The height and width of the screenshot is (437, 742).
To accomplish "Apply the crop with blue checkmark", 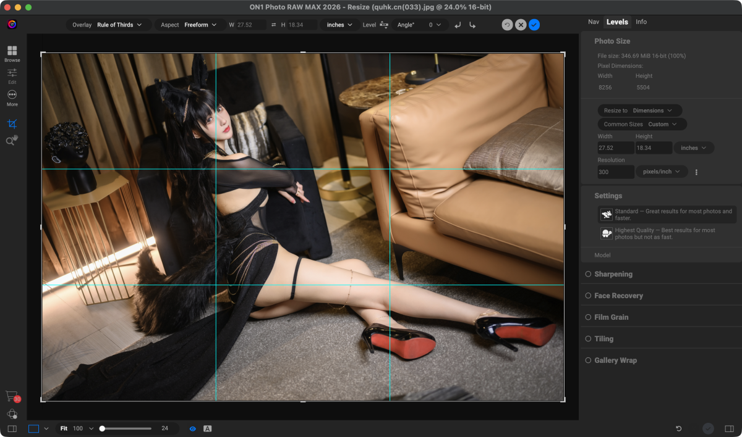I will 534,25.
